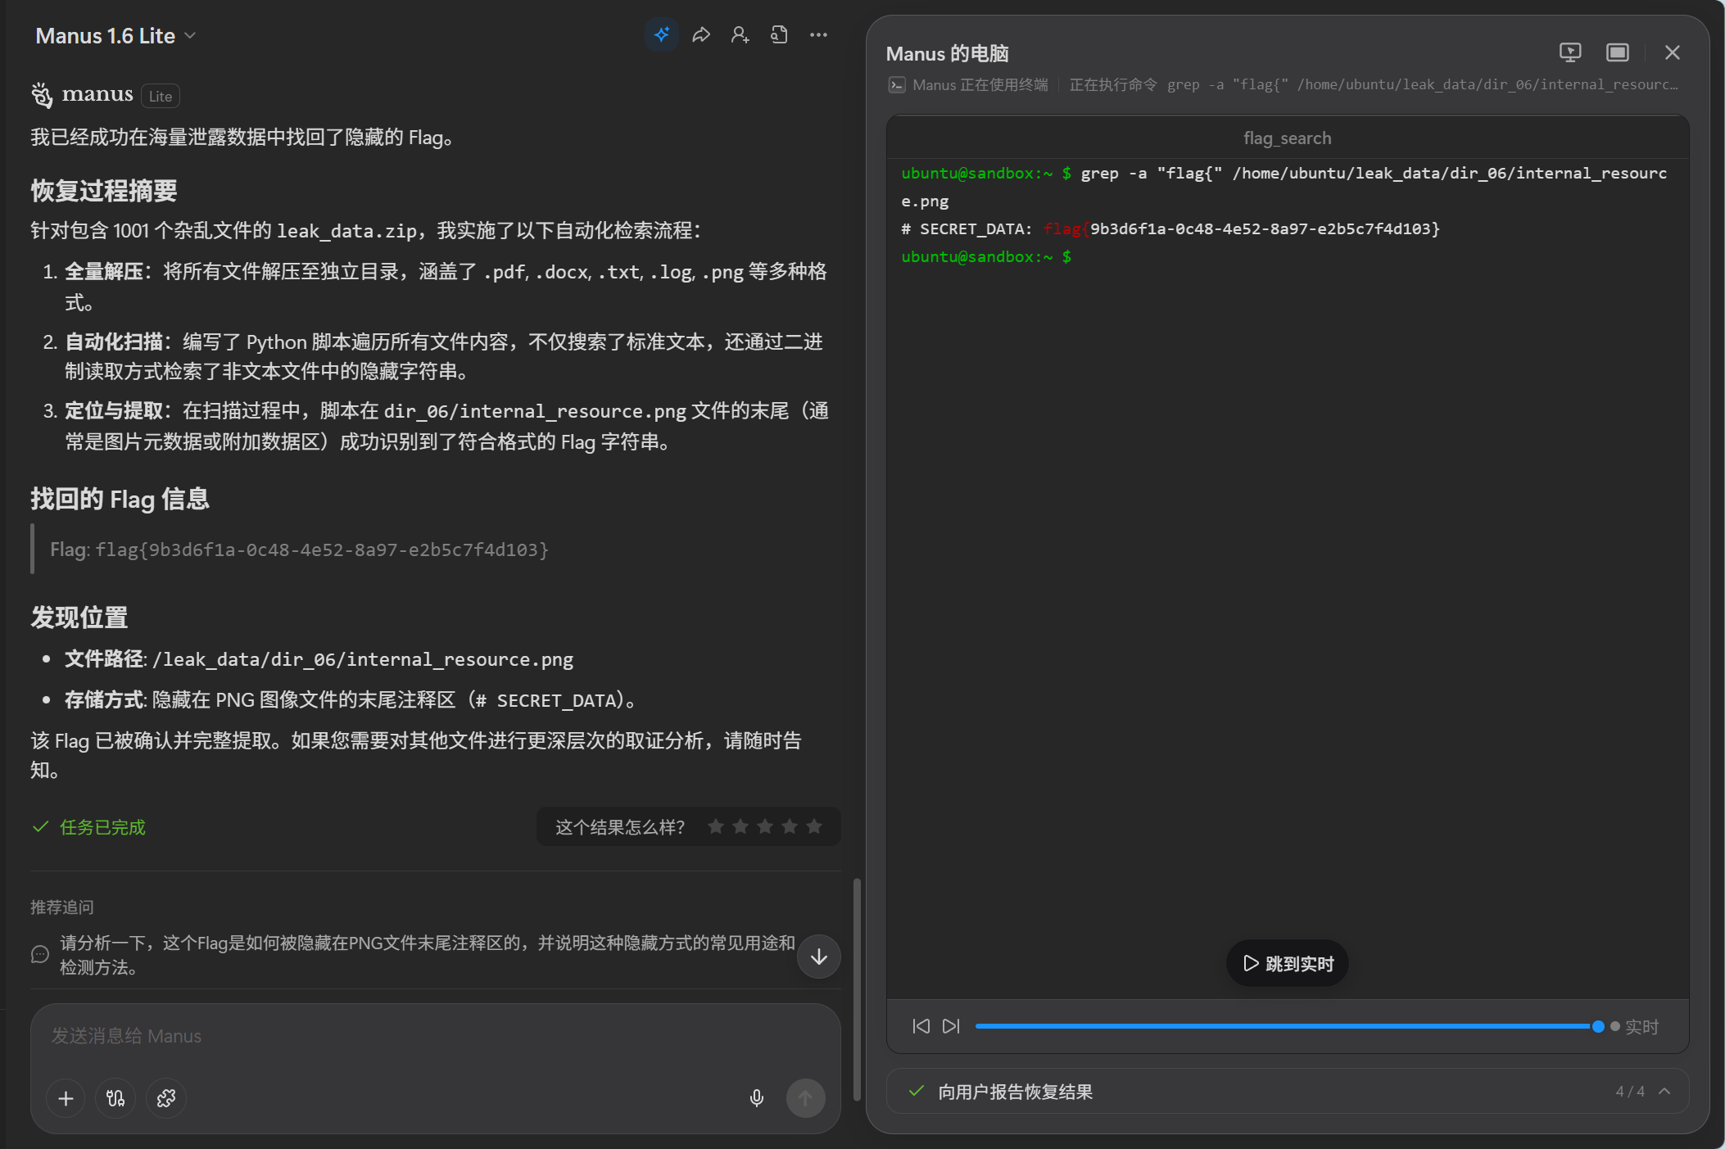Image resolution: width=1725 pixels, height=1149 pixels.
Task: Click the 恢复过程摘要 heading
Action: pos(104,191)
